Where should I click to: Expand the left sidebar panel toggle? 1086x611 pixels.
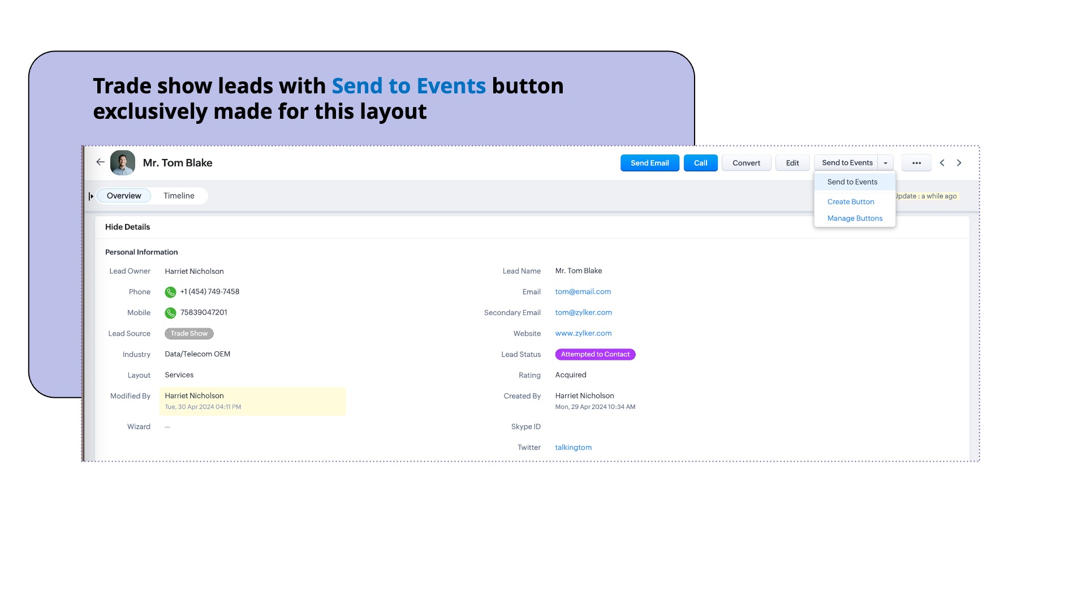90,196
